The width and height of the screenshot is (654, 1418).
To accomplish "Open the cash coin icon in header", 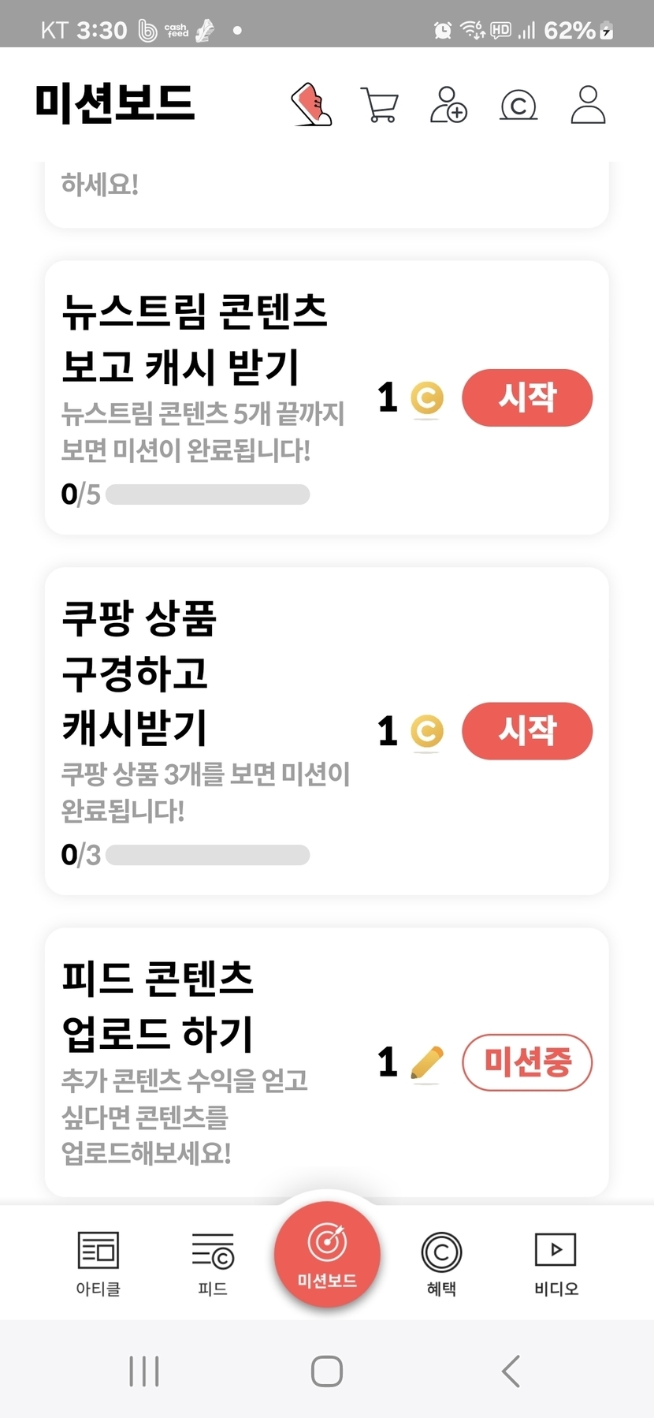I will point(518,105).
